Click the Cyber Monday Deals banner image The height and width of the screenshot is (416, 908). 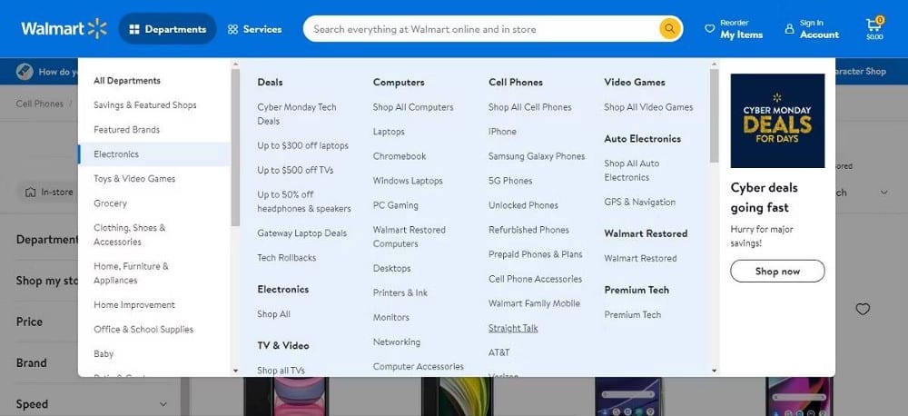click(777, 121)
